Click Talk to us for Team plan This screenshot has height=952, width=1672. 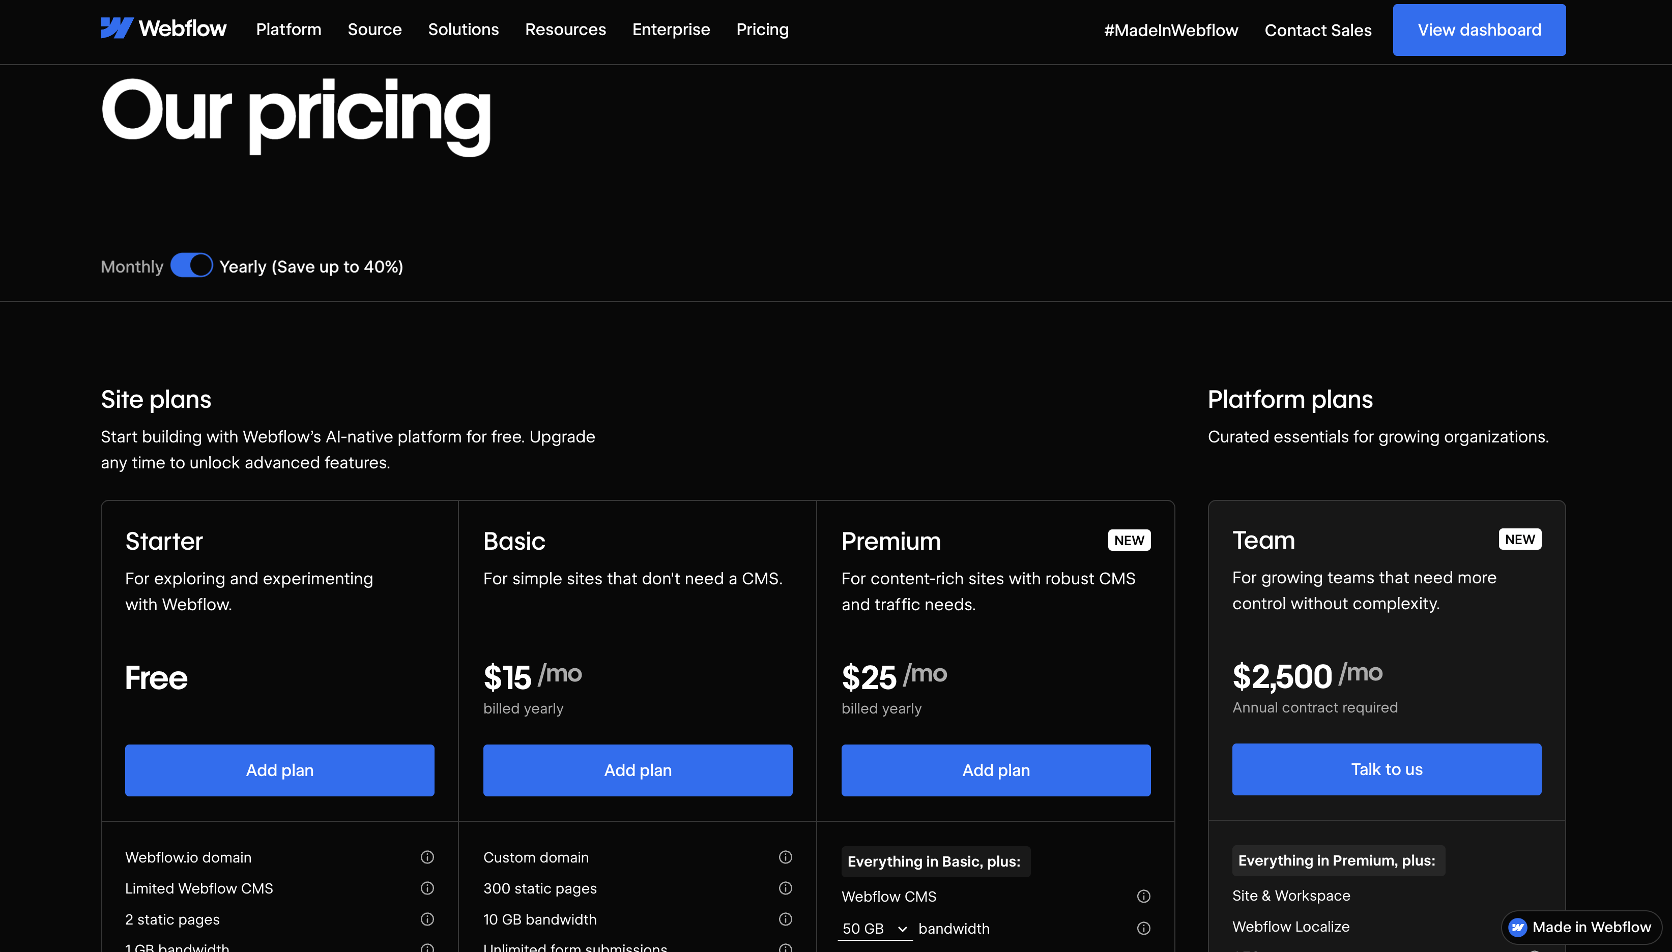[1387, 769]
